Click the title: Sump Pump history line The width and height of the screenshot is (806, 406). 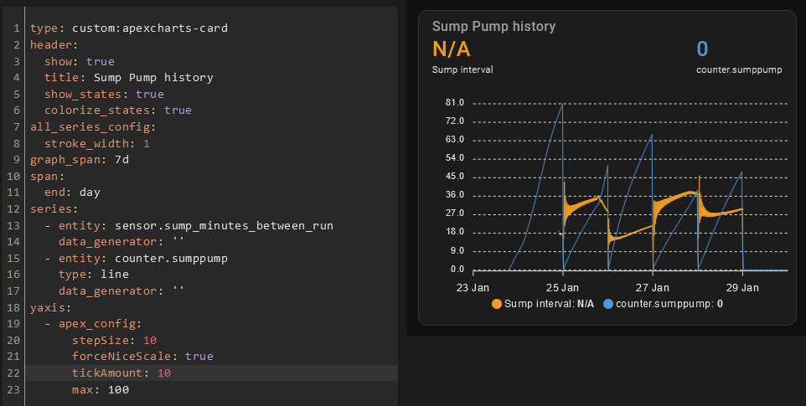(x=129, y=78)
